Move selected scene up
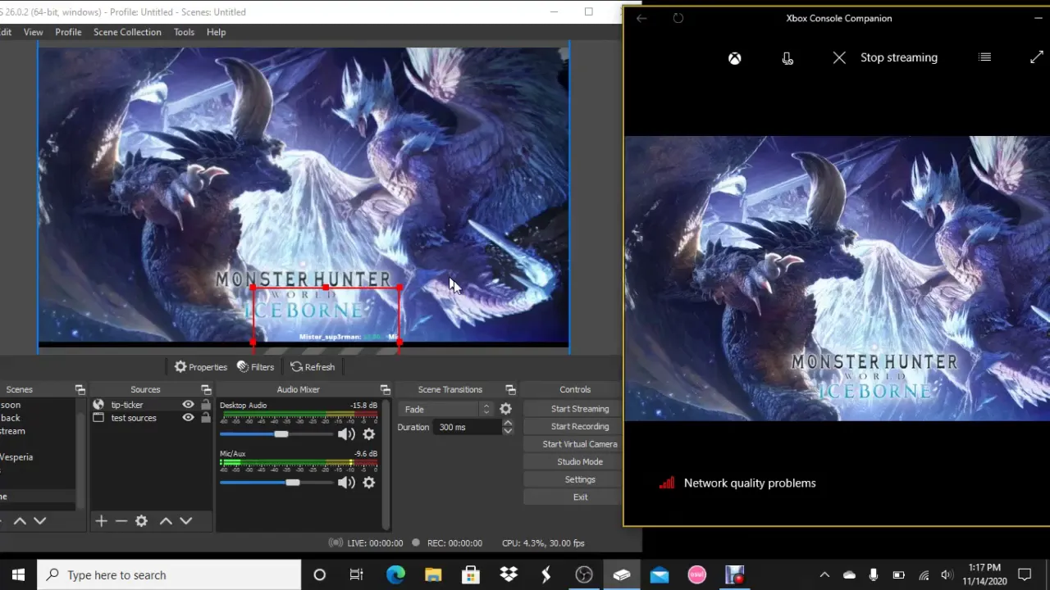This screenshot has width=1050, height=590. click(20, 521)
